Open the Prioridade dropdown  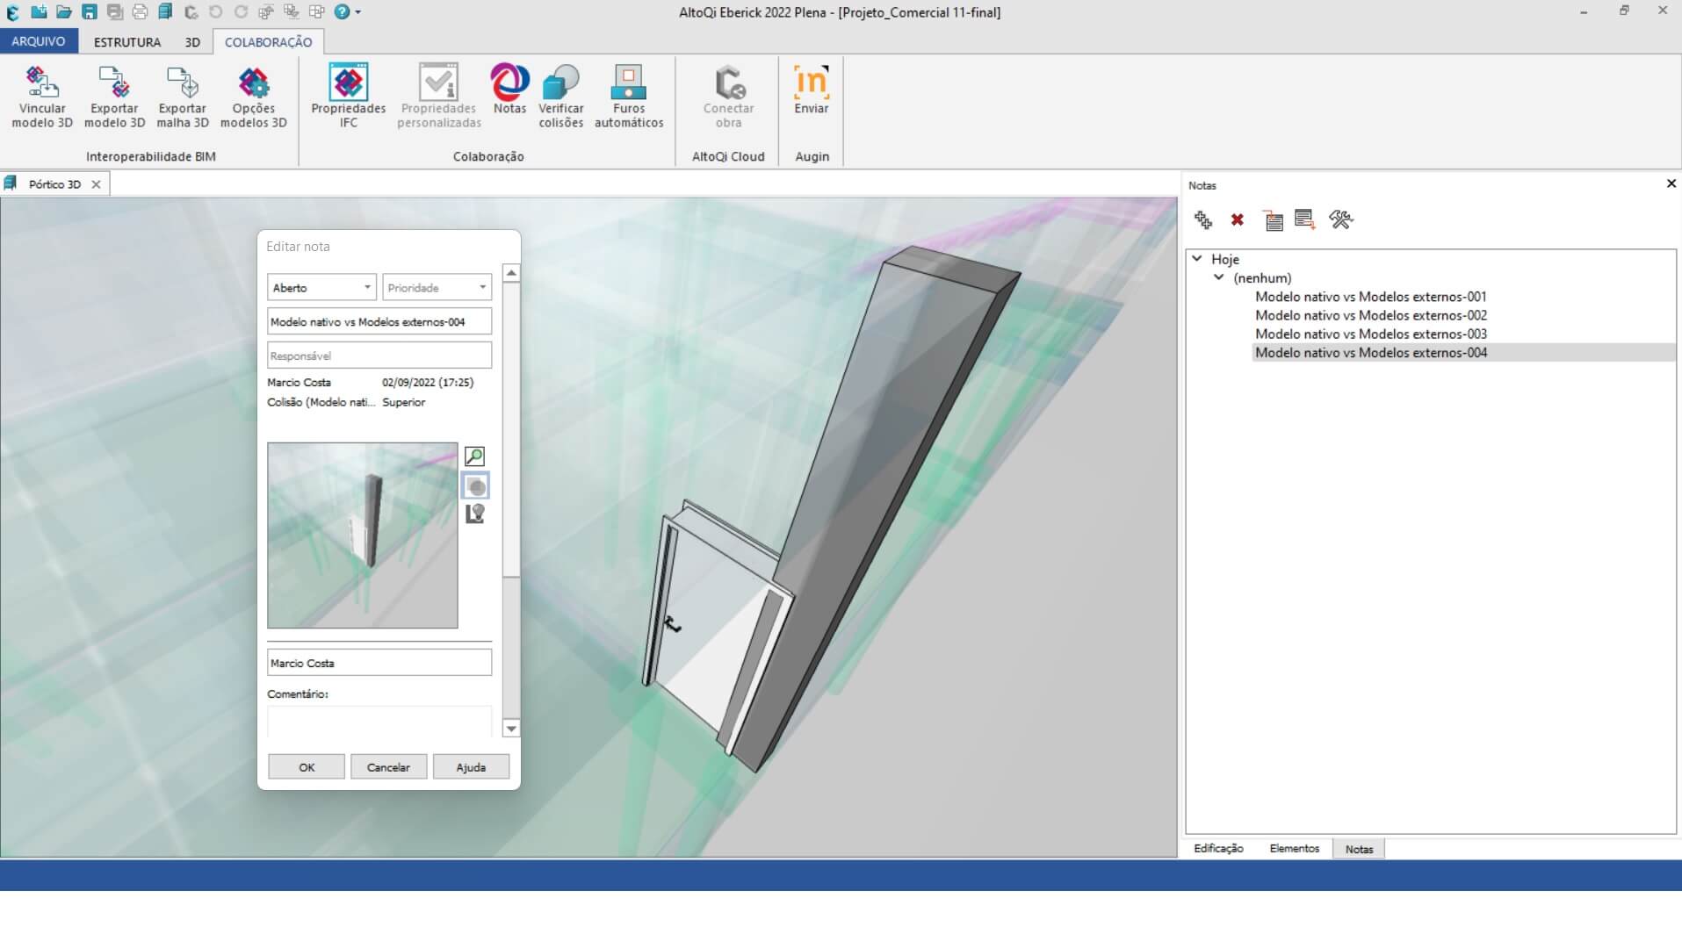point(437,288)
